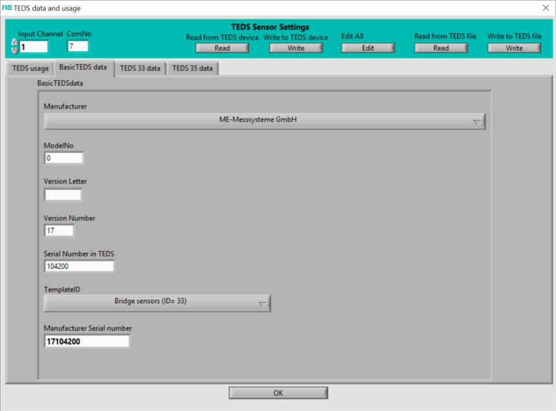Switch to the TEDS usage tab
Screen dimensions: 556x411
pyautogui.click(x=30, y=69)
